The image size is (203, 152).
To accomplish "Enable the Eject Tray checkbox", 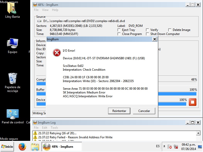I will coord(119,30).
